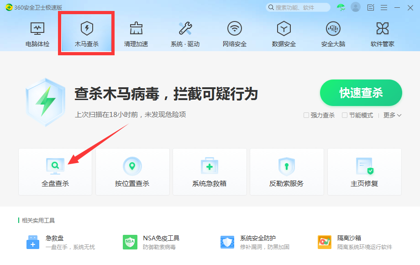Open the user account avatar
This screenshot has height=265, width=420.
coord(356,7)
